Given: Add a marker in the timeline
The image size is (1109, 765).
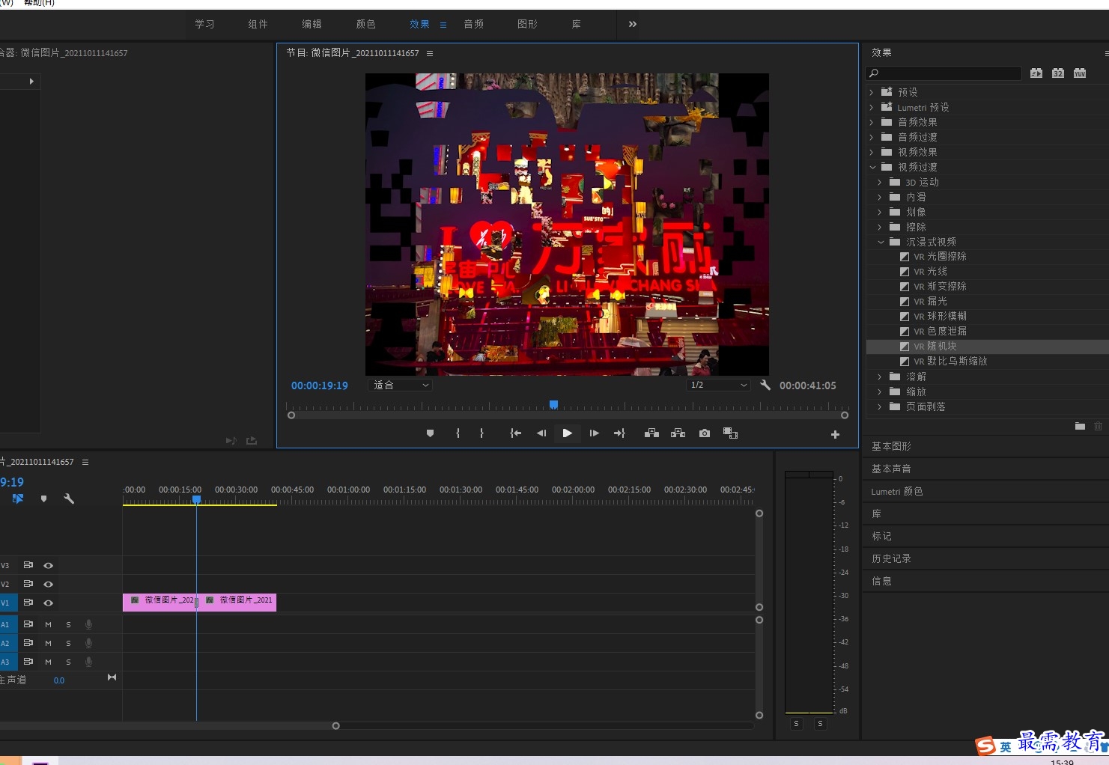Looking at the screenshot, I should [x=43, y=499].
